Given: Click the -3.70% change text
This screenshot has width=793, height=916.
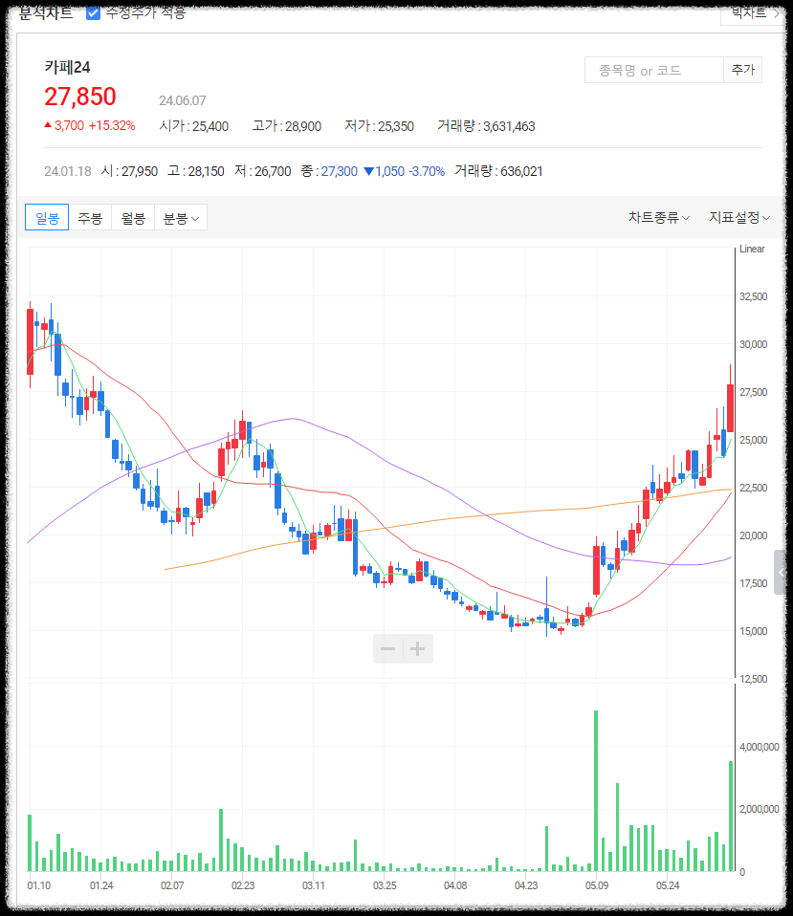Looking at the screenshot, I should pos(427,172).
